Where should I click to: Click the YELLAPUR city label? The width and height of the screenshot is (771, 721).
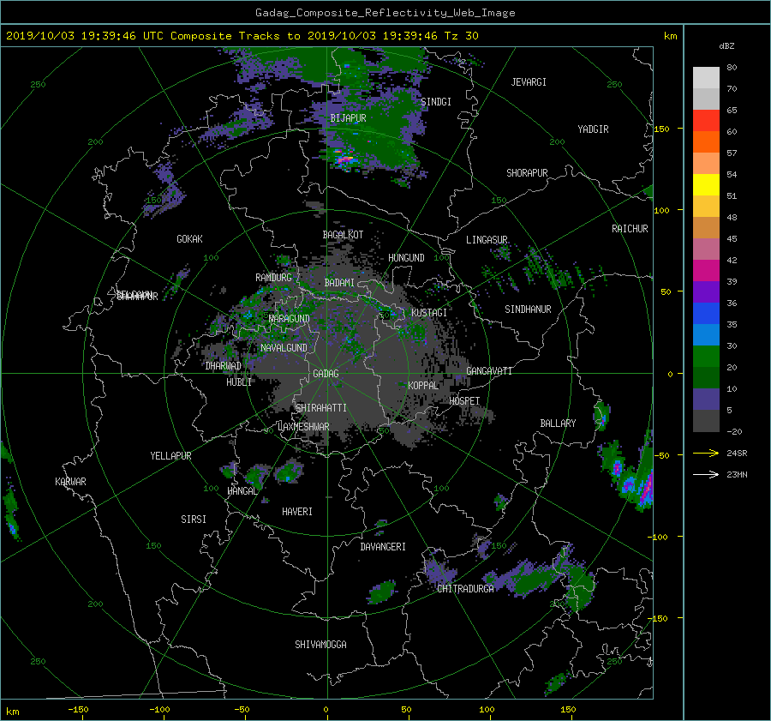click(x=170, y=456)
